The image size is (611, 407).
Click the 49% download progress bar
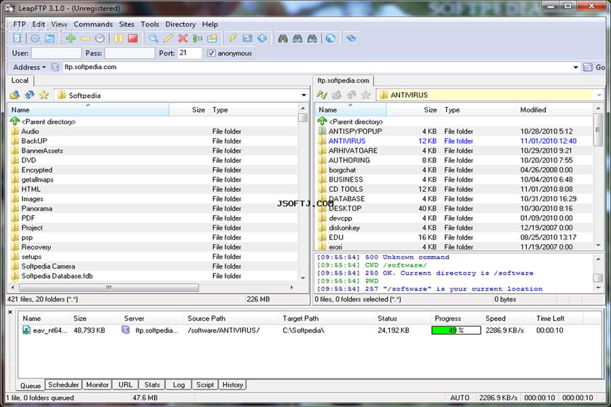click(456, 330)
